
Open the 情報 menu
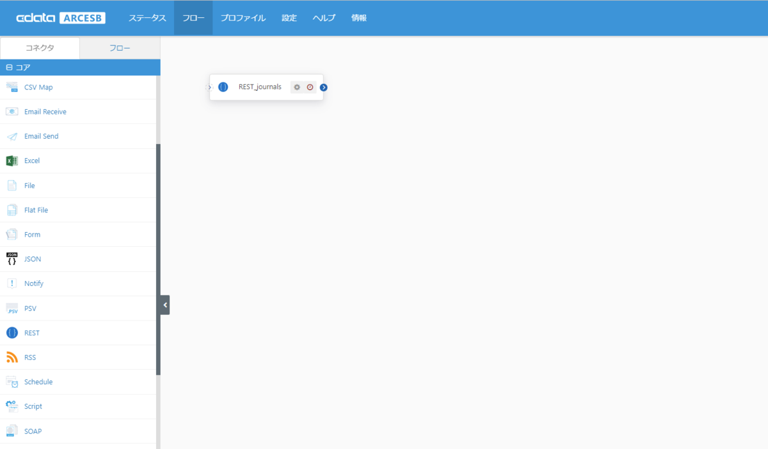[359, 18]
